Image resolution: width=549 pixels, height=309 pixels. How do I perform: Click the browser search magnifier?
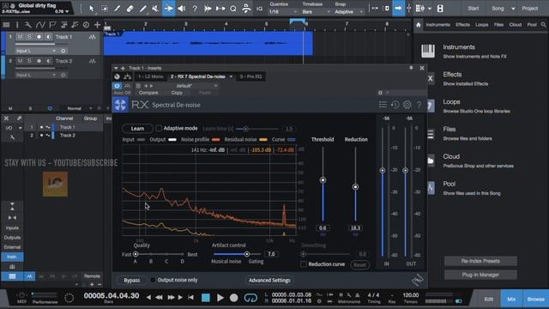click(543, 25)
